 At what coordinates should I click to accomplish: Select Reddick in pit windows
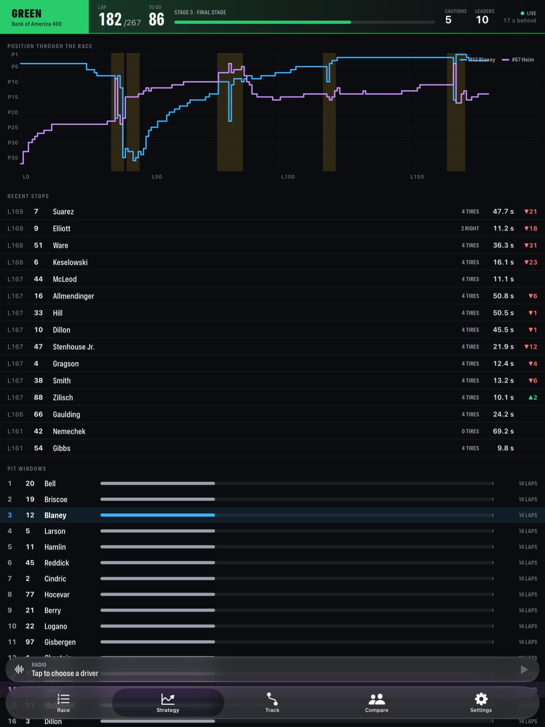click(x=272, y=563)
